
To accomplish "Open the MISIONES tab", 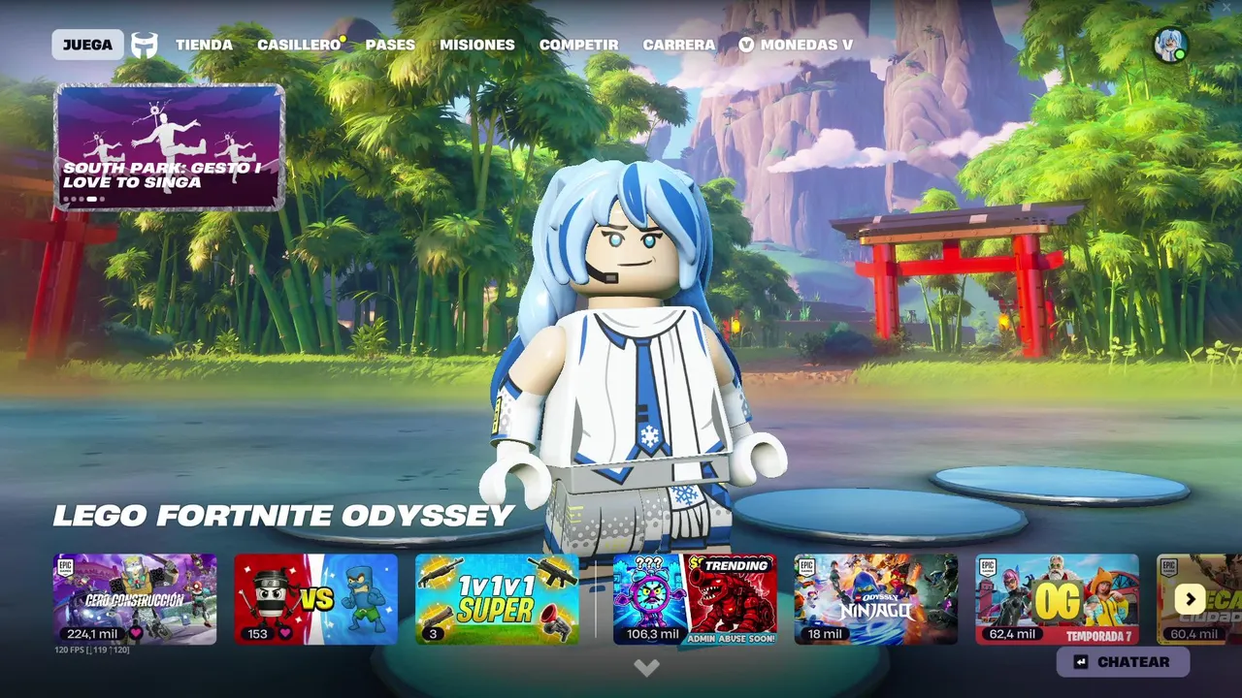I will pyautogui.click(x=477, y=45).
